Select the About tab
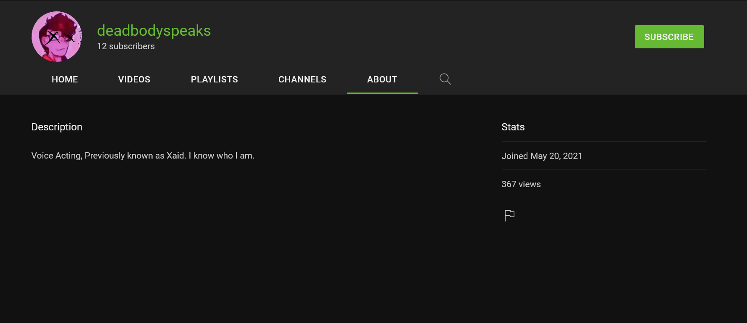This screenshot has width=747, height=323. point(382,79)
